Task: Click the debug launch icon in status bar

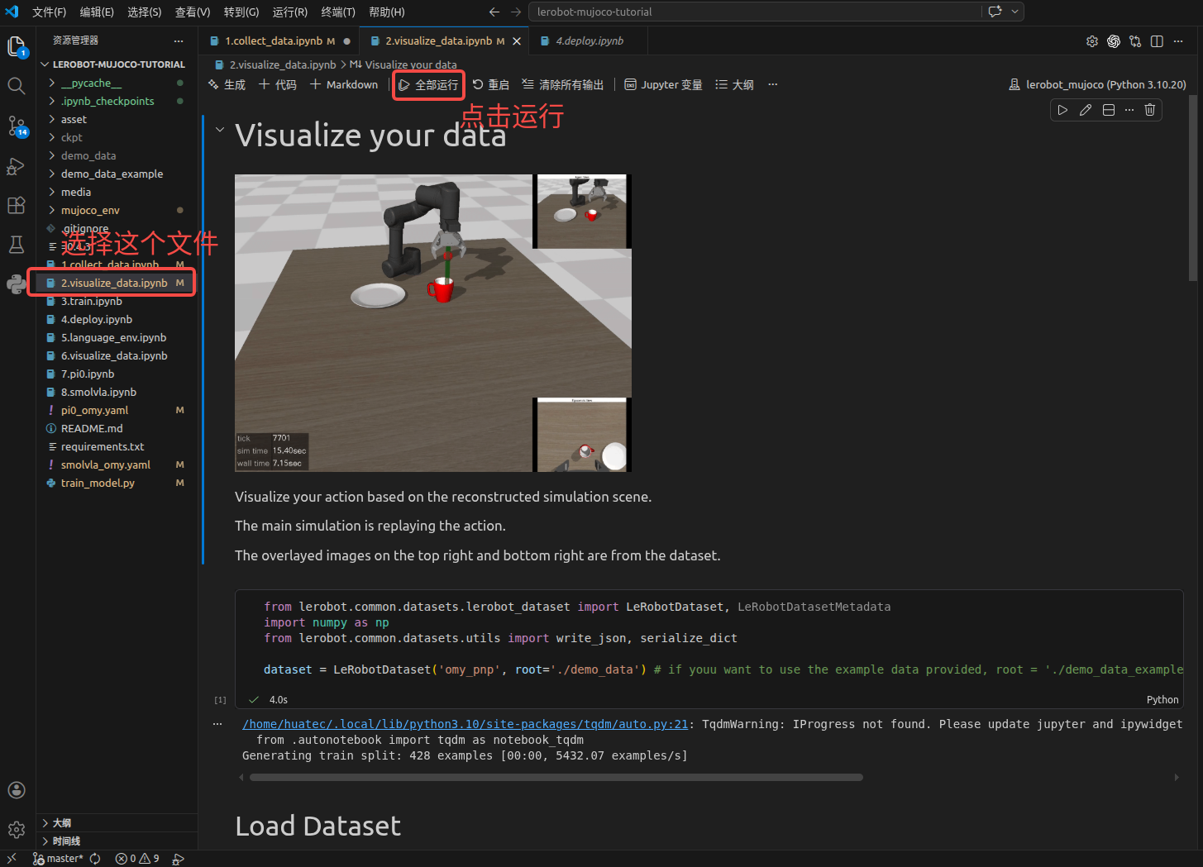Action: click(x=178, y=859)
